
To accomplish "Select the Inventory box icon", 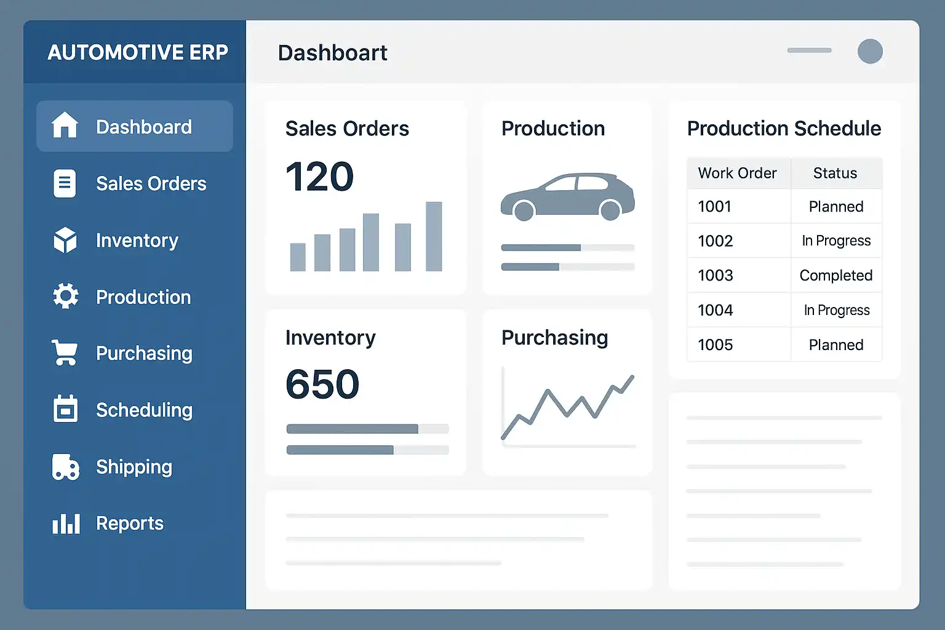I will click(65, 240).
